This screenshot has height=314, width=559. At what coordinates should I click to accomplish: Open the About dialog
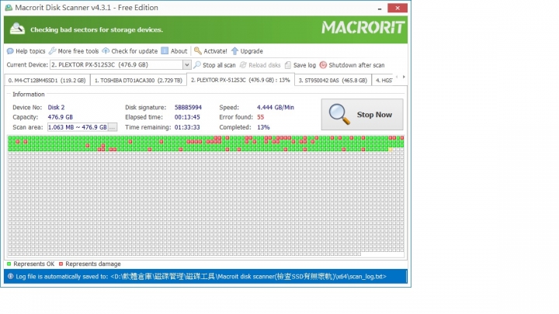[x=175, y=51]
